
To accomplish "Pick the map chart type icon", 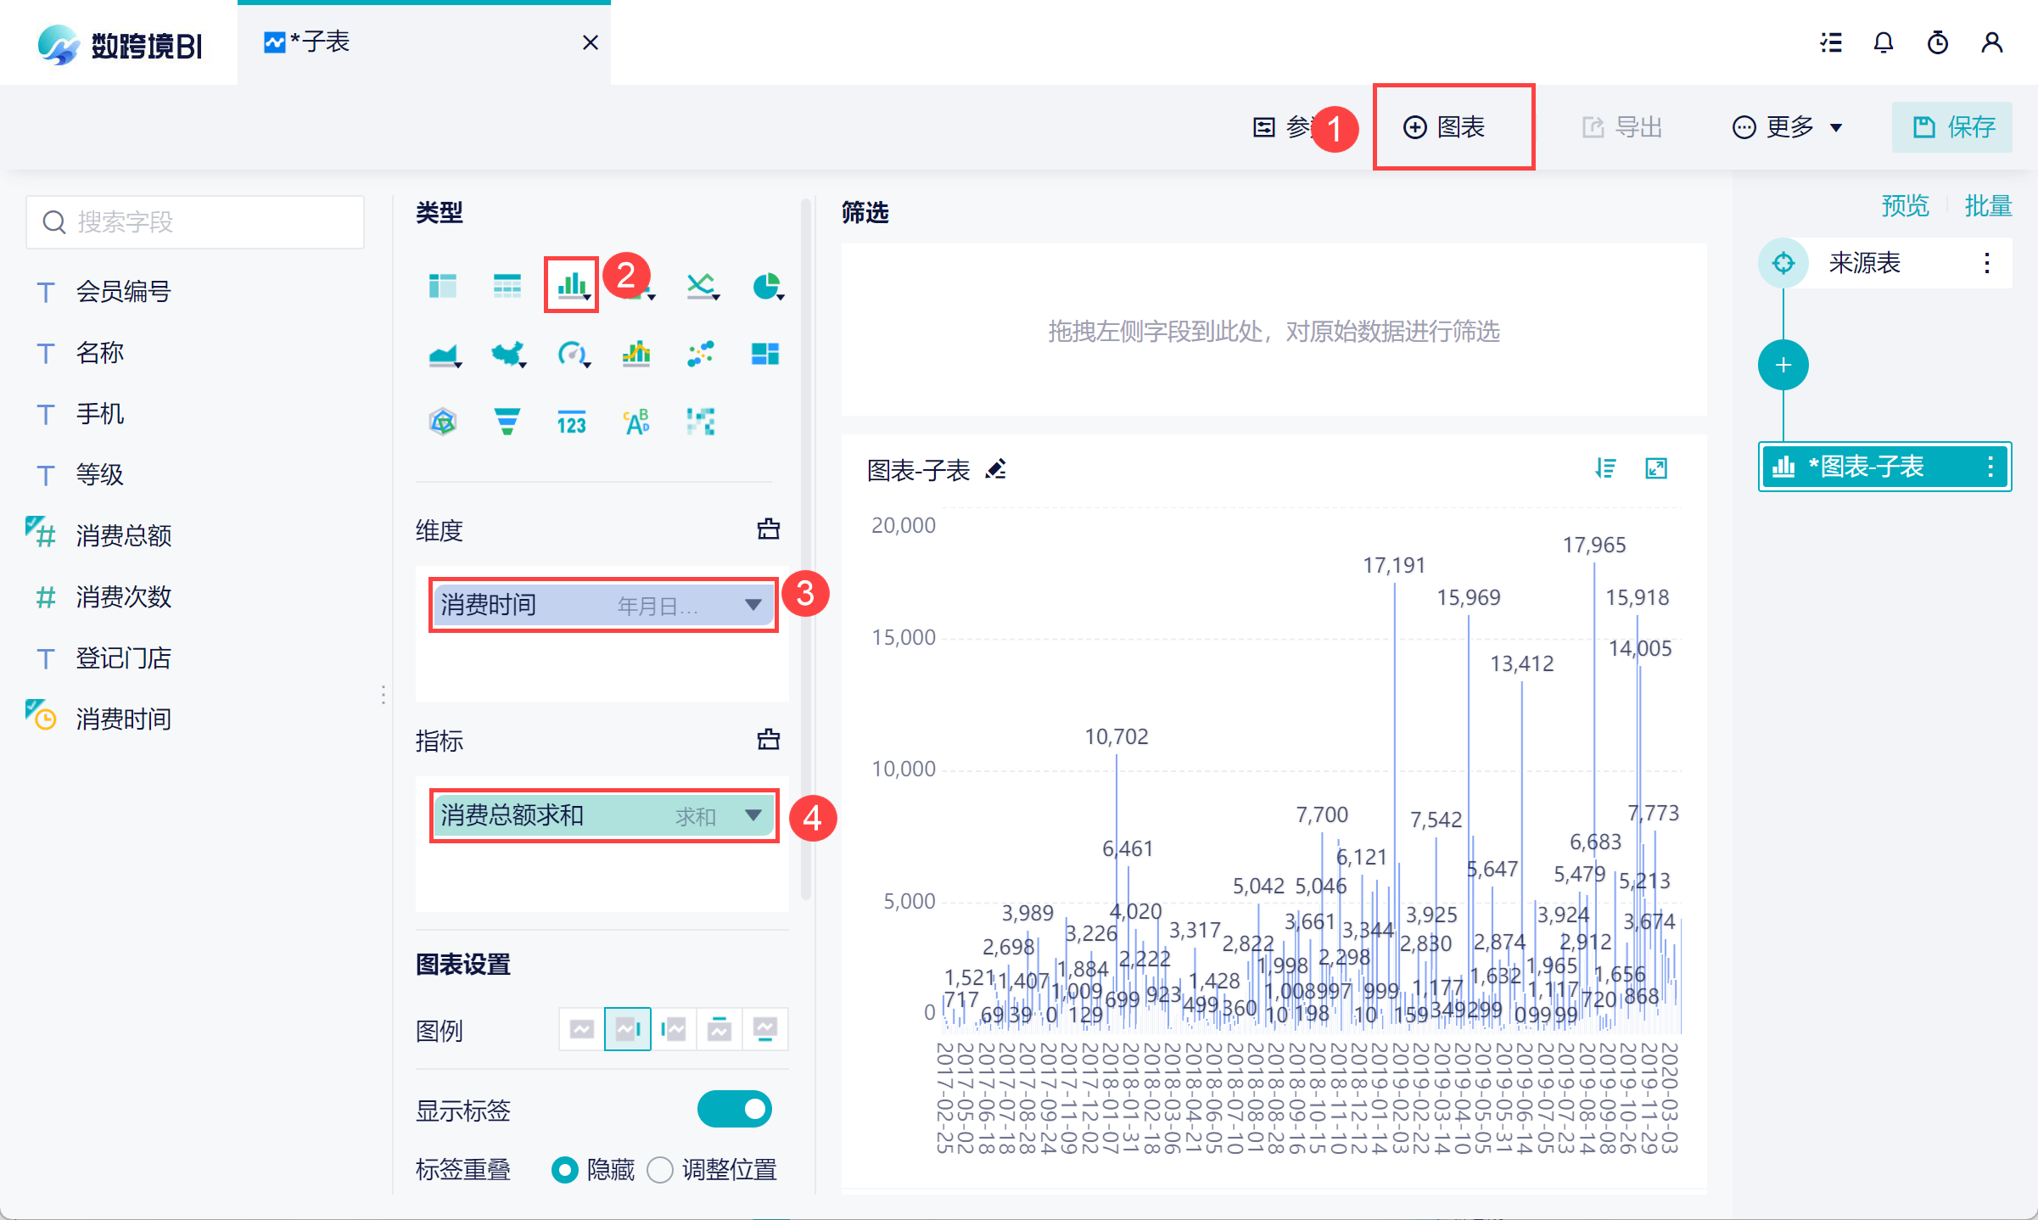I will 507,353.
